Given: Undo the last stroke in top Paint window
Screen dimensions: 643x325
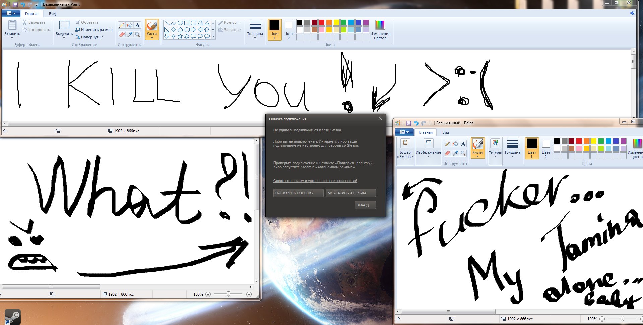Looking at the screenshot, I should 23,4.
